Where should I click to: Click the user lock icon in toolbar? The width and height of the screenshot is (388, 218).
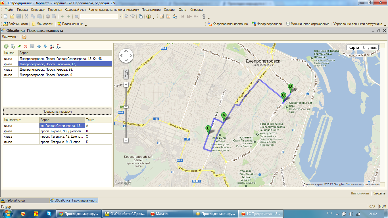coord(175,16)
